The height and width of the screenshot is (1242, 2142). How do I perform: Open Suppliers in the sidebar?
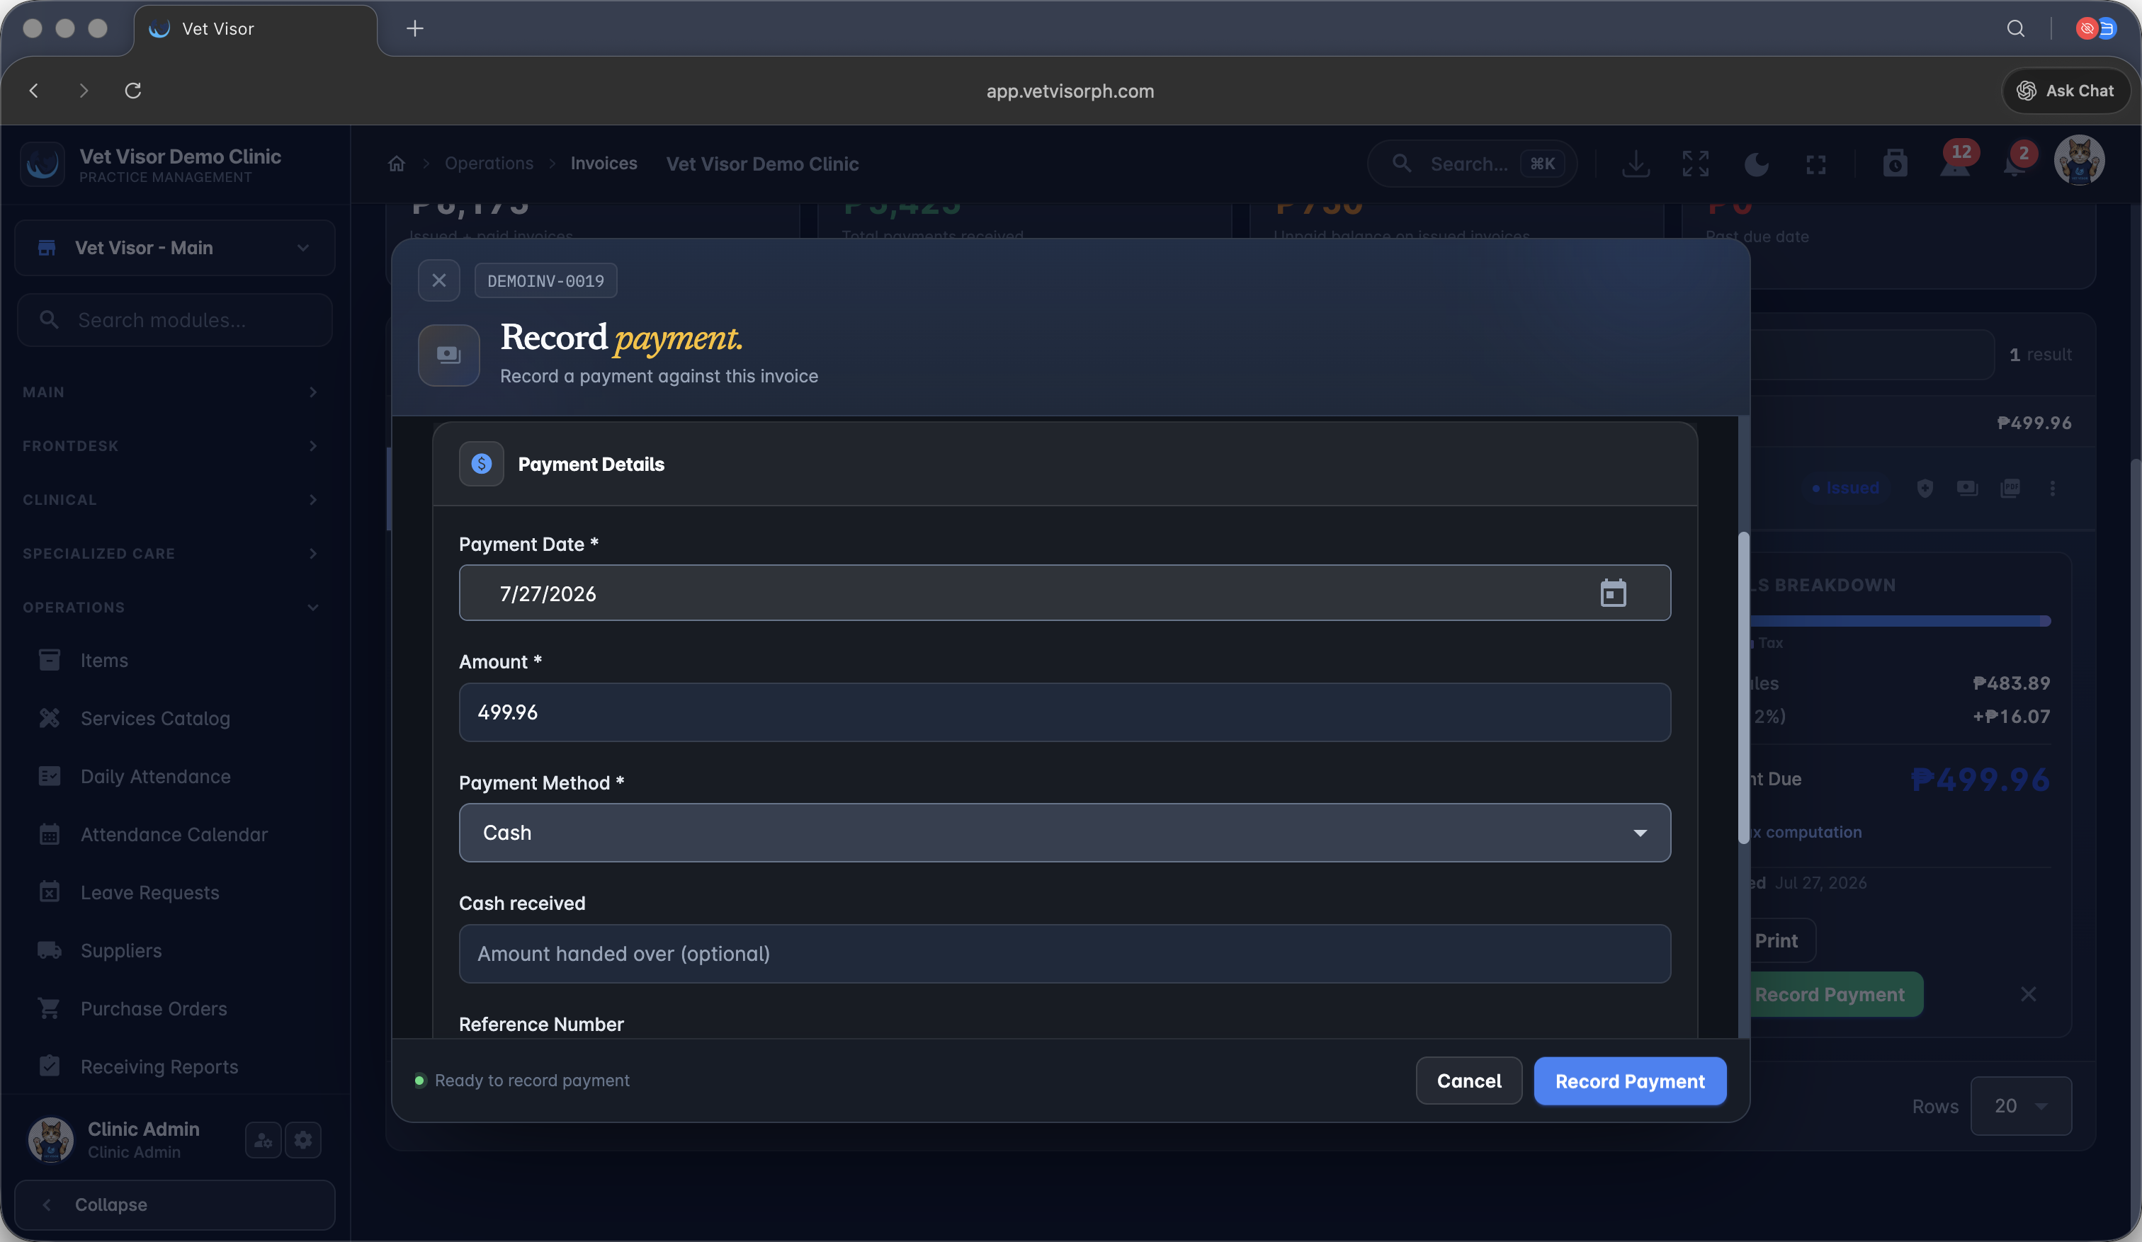pyautogui.click(x=175, y=950)
